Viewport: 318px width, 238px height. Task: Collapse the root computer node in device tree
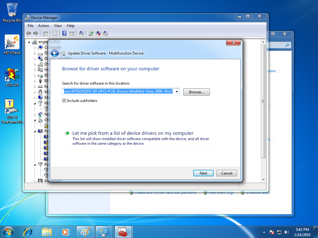30,42
